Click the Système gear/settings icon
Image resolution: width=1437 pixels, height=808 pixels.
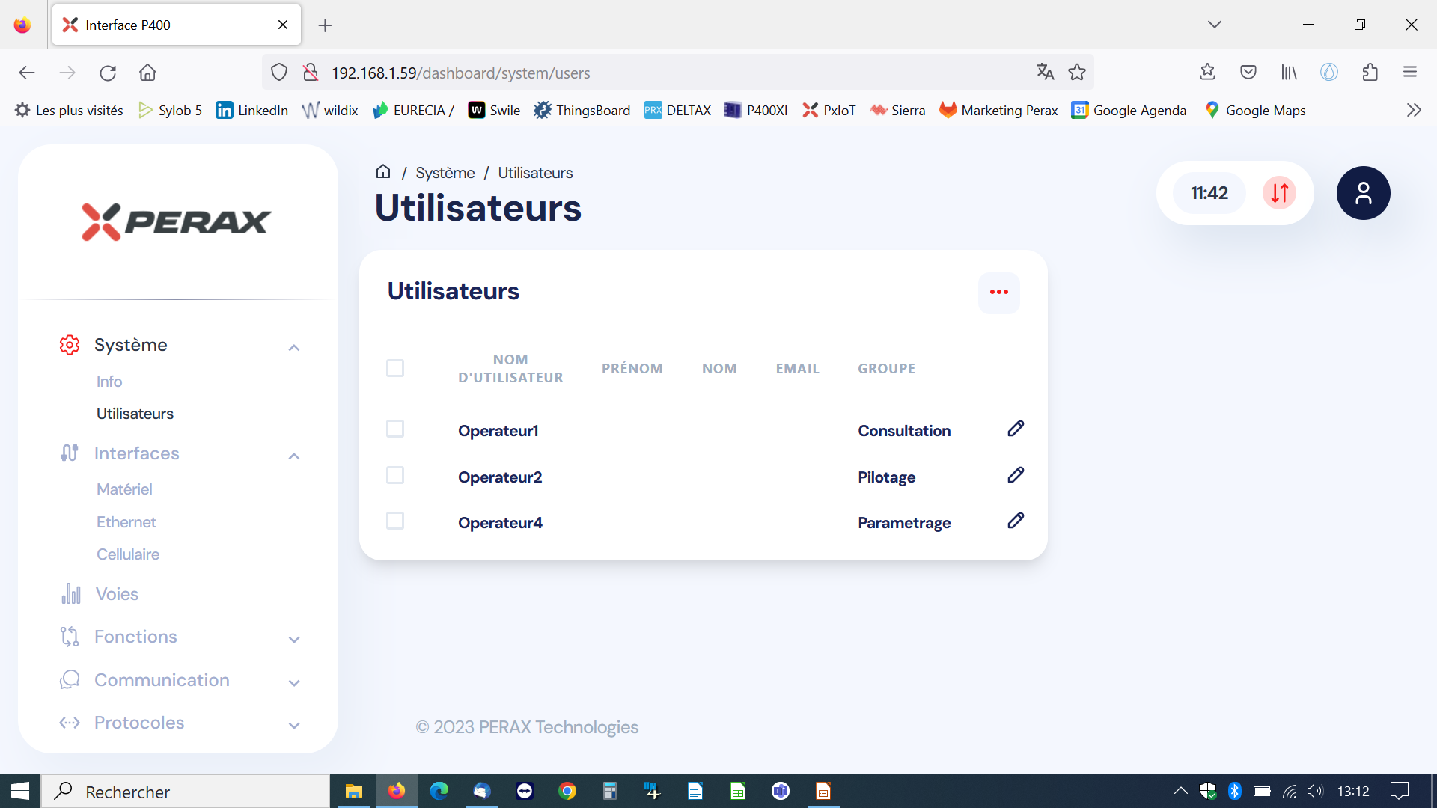point(69,344)
